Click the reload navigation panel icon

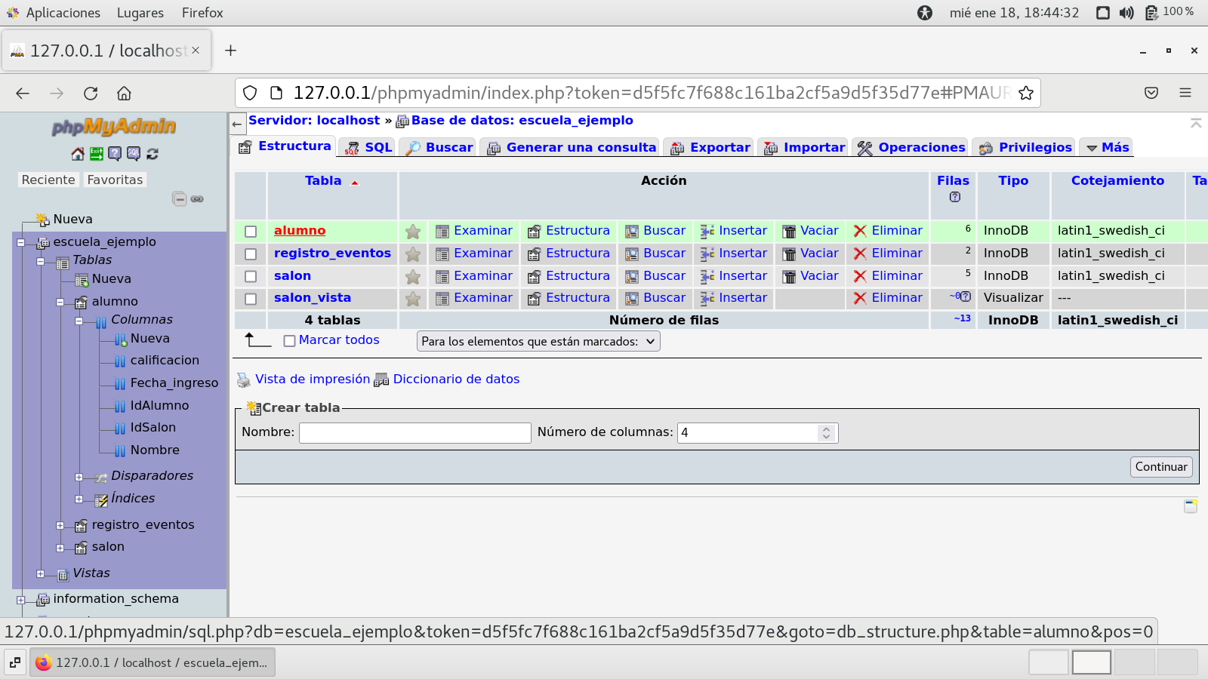(x=153, y=154)
